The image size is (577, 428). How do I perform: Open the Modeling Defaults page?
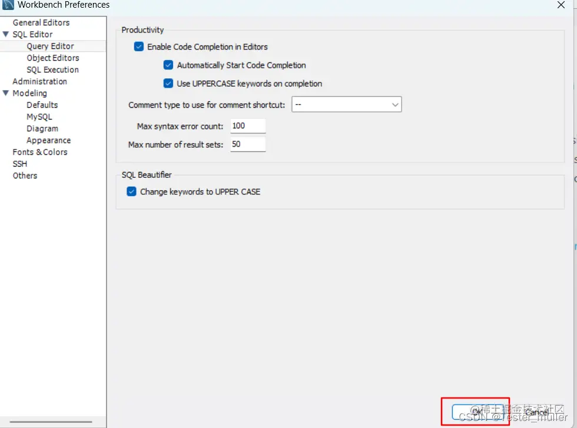coord(42,105)
